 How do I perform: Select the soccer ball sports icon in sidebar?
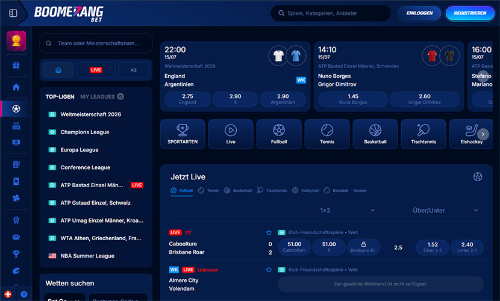click(x=16, y=108)
